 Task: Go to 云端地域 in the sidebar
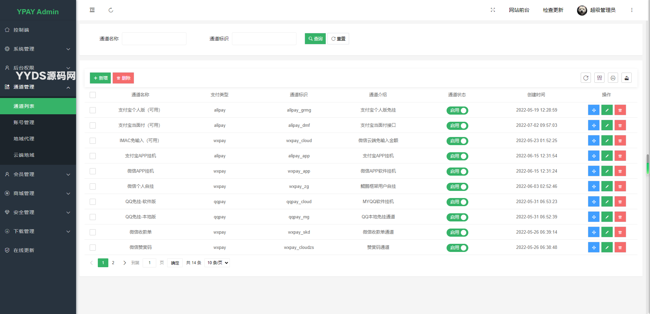click(24, 155)
